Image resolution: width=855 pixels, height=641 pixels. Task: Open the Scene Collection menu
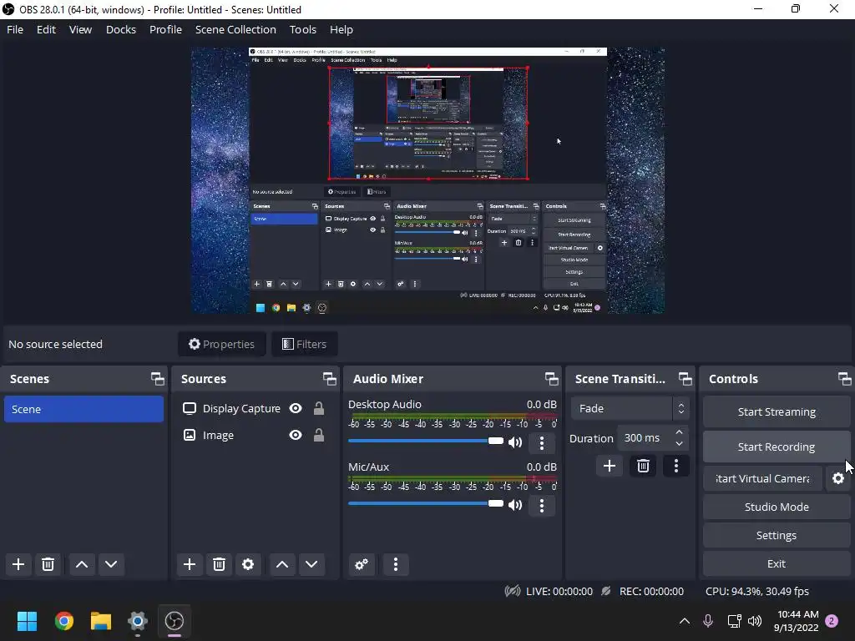coord(235,29)
